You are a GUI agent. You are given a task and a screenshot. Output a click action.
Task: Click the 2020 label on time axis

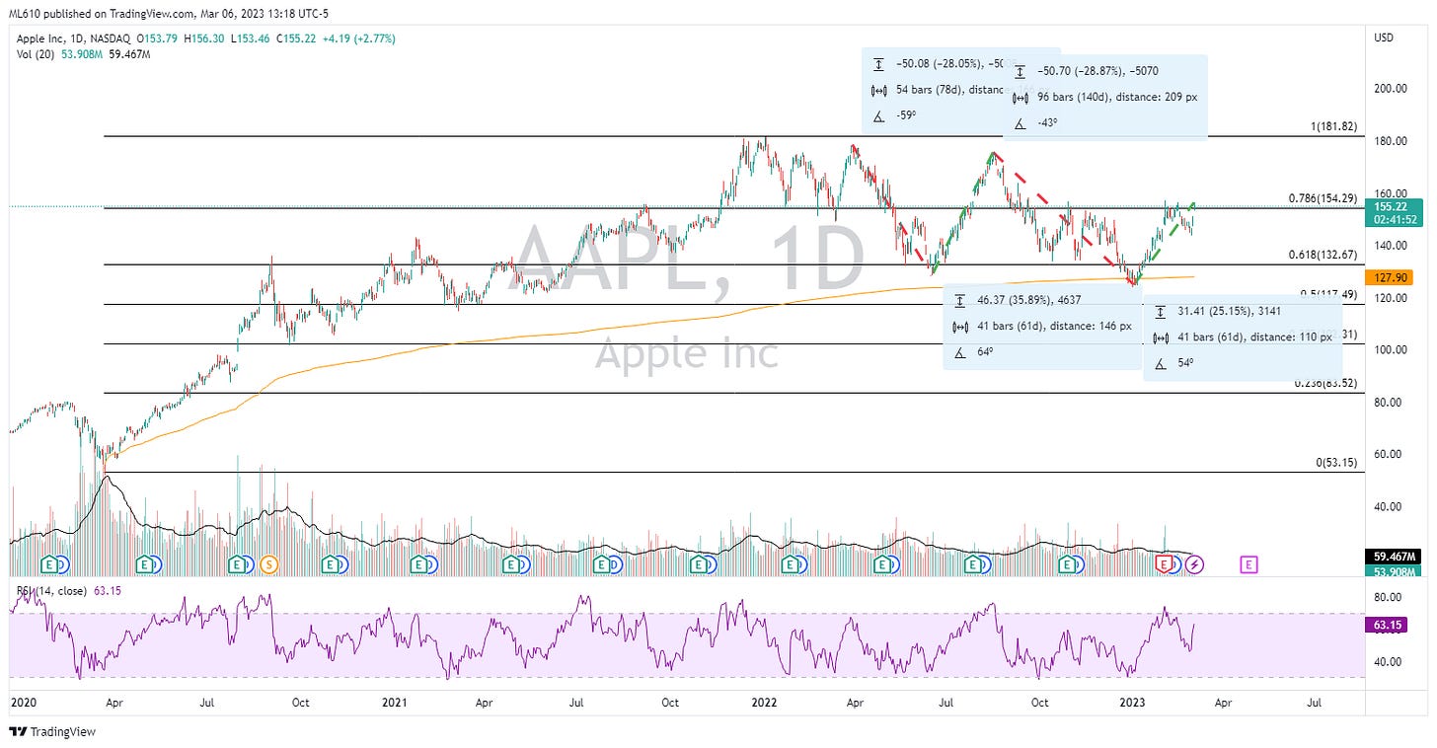22,704
